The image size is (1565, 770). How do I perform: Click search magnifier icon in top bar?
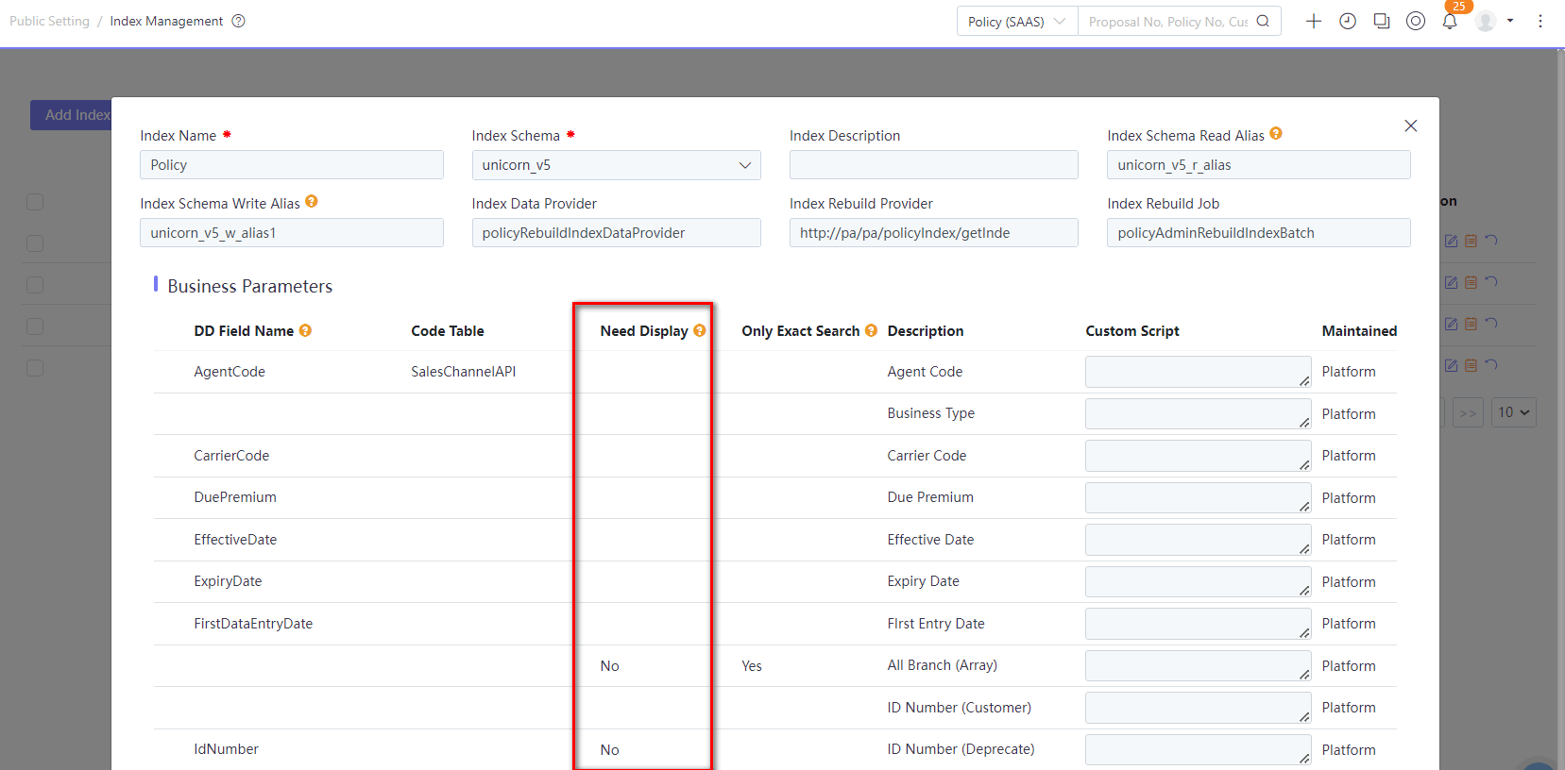pyautogui.click(x=1263, y=21)
